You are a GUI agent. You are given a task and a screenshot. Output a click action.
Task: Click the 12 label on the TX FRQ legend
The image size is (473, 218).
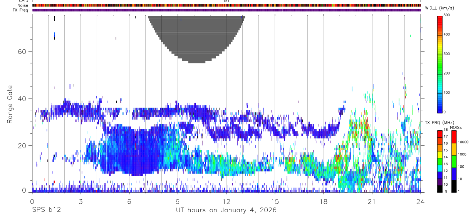(445, 171)
